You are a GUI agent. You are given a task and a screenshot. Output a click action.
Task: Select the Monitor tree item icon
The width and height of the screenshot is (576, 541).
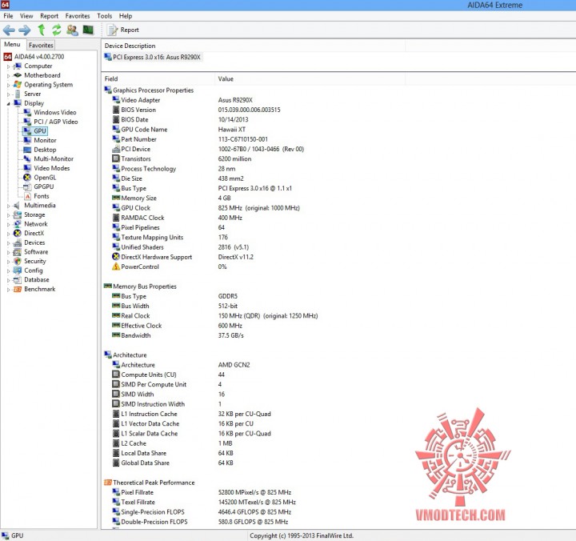tap(27, 140)
